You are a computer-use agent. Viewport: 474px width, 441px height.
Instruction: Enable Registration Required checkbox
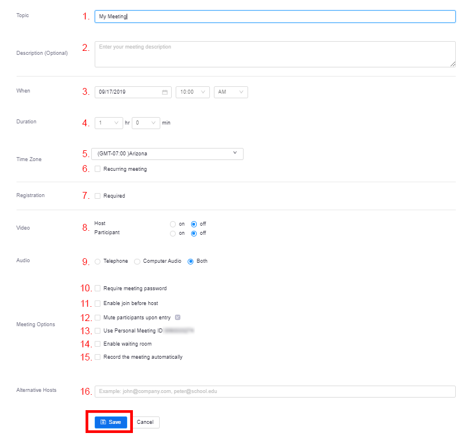click(x=98, y=196)
